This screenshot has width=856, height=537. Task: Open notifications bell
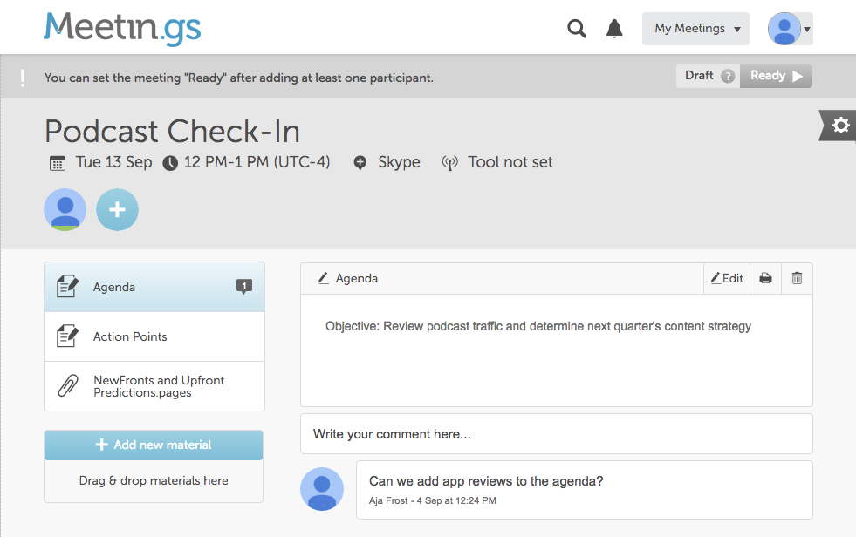pos(614,29)
